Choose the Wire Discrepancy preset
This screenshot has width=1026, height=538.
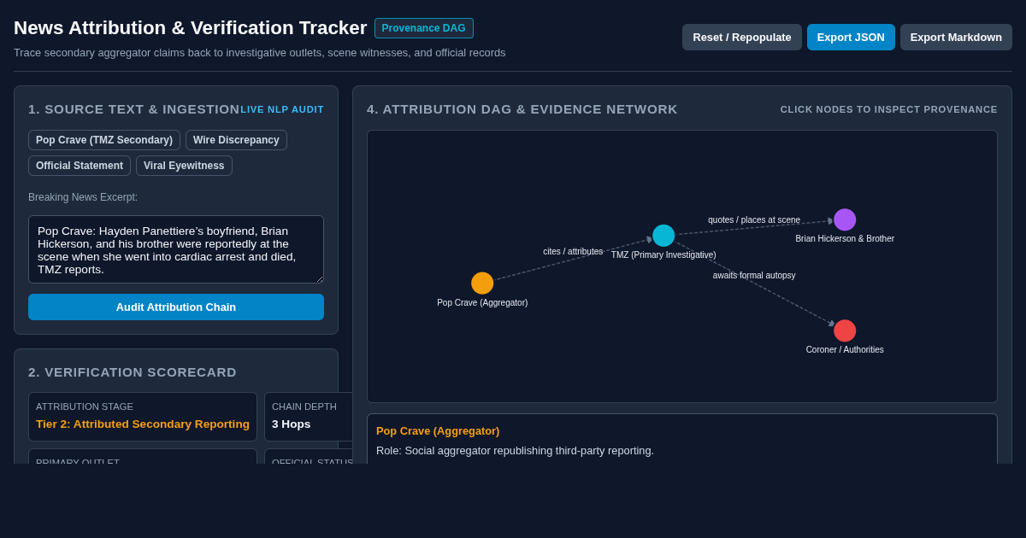(x=236, y=140)
